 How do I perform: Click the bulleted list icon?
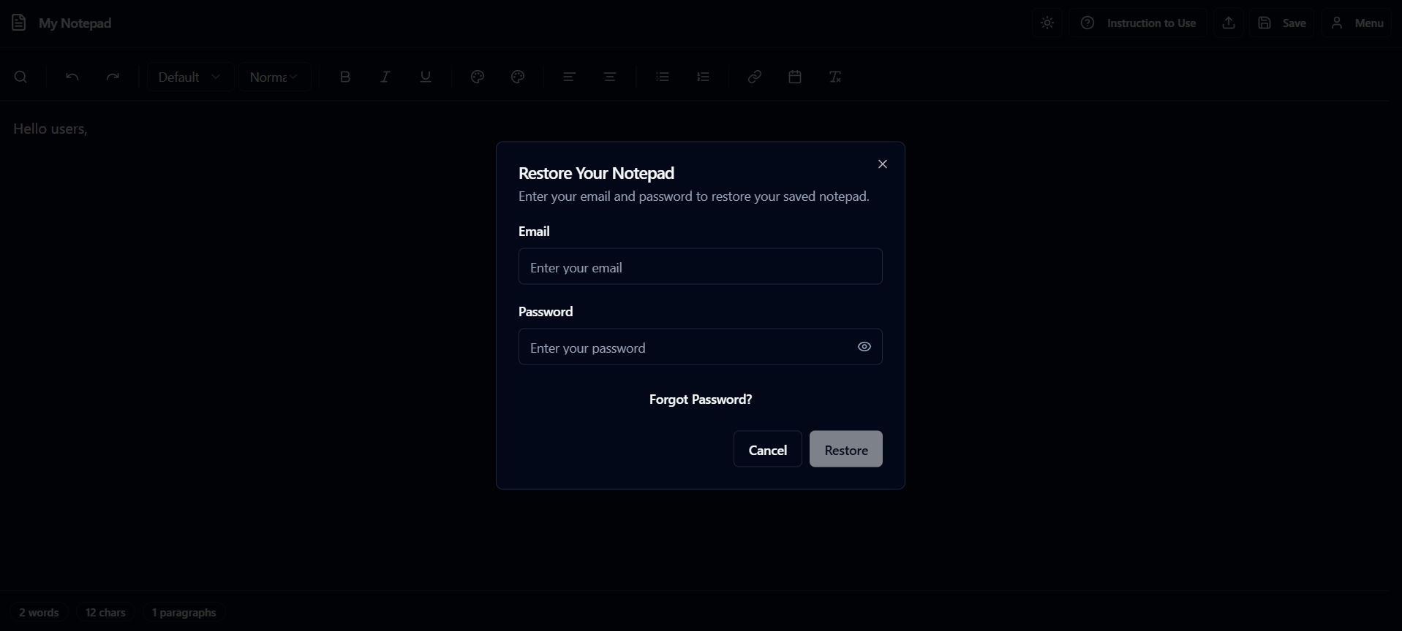pyautogui.click(x=663, y=77)
